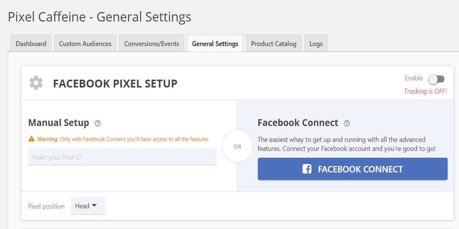This screenshot has width=459, height=229.
Task: Click the gear icon beside Facebook Pixel Setup
Action: pos(36,83)
